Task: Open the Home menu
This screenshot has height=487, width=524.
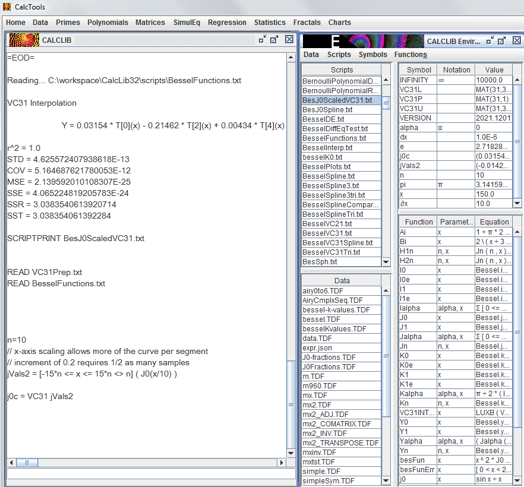Action: pos(15,23)
